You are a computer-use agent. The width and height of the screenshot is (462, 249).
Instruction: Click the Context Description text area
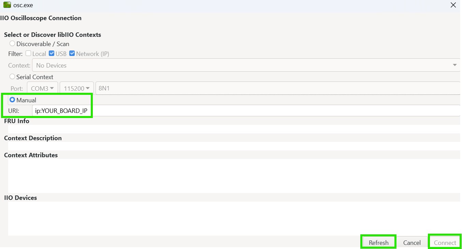(x=234, y=146)
